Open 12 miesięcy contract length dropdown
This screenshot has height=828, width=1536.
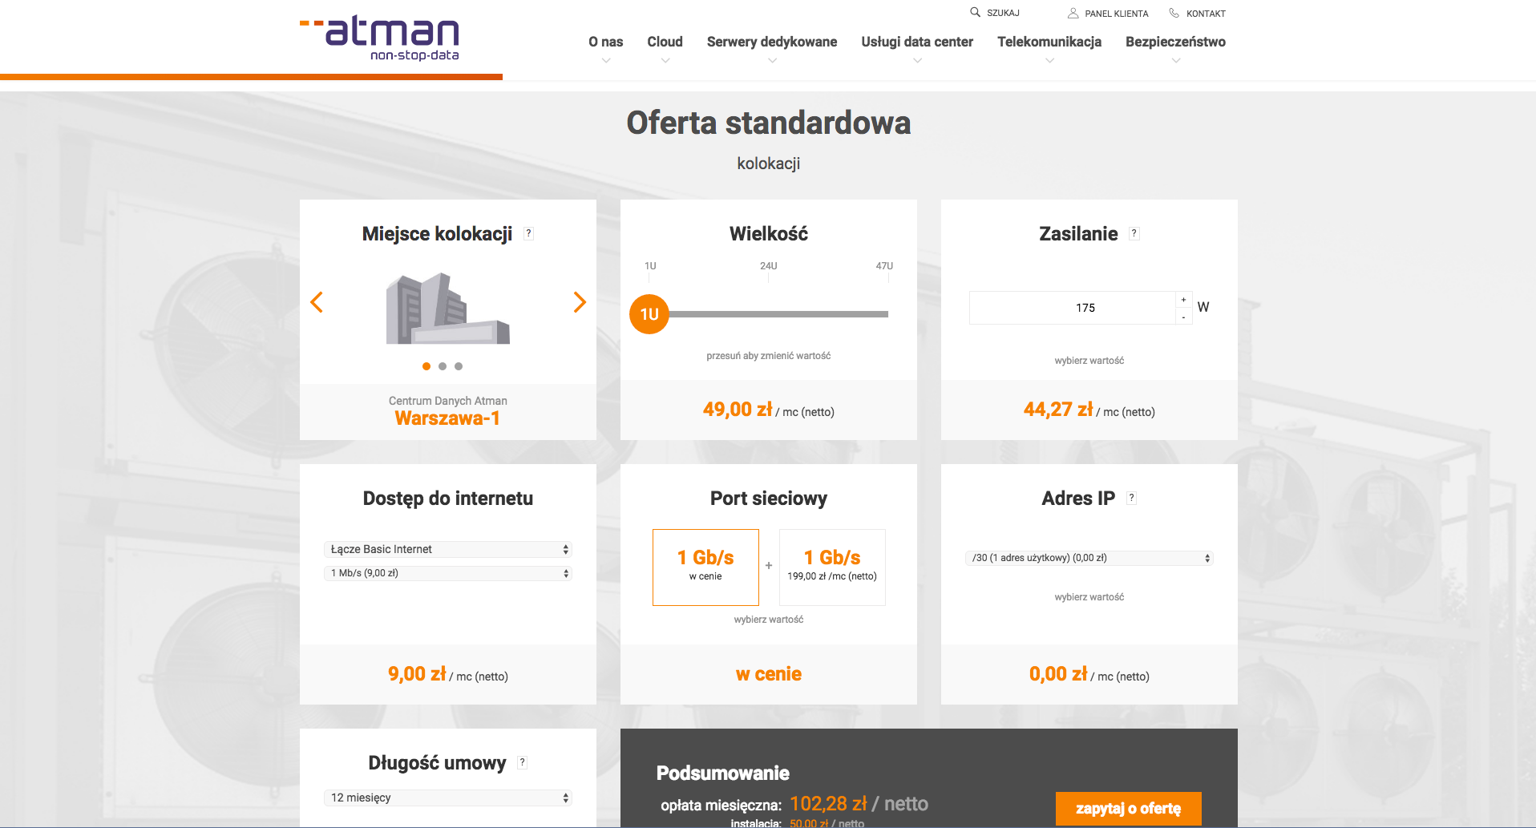pos(448,798)
